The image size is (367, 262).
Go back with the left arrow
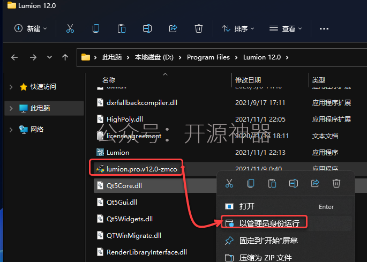[14, 57]
